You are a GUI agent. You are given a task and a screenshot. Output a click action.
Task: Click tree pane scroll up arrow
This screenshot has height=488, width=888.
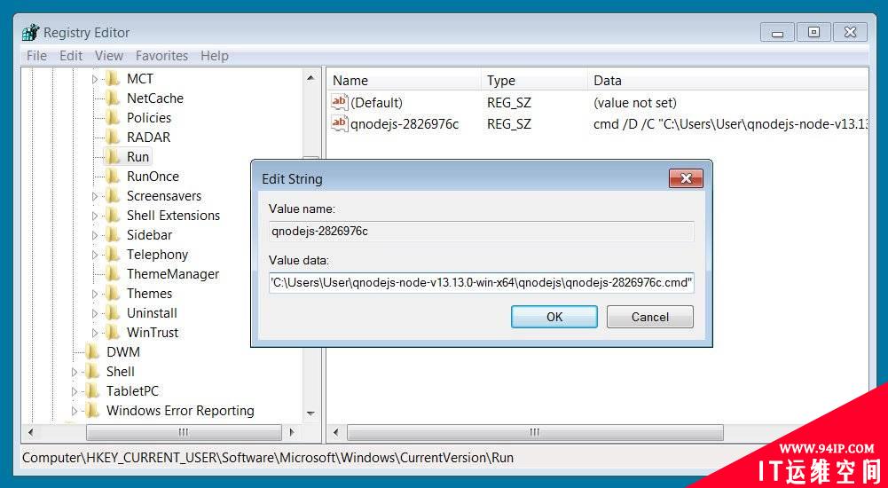tap(310, 77)
